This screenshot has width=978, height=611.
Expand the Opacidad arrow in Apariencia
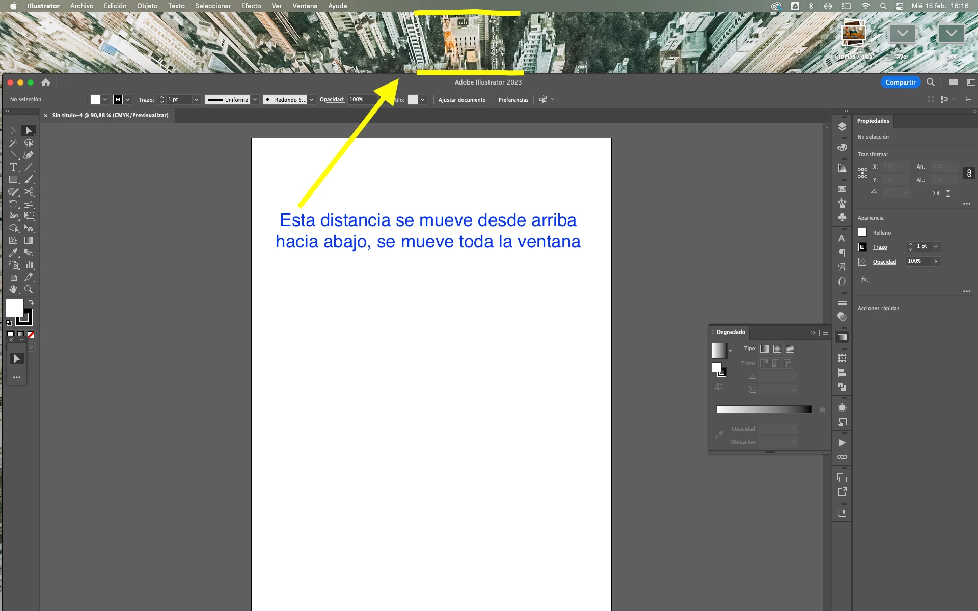pos(936,261)
